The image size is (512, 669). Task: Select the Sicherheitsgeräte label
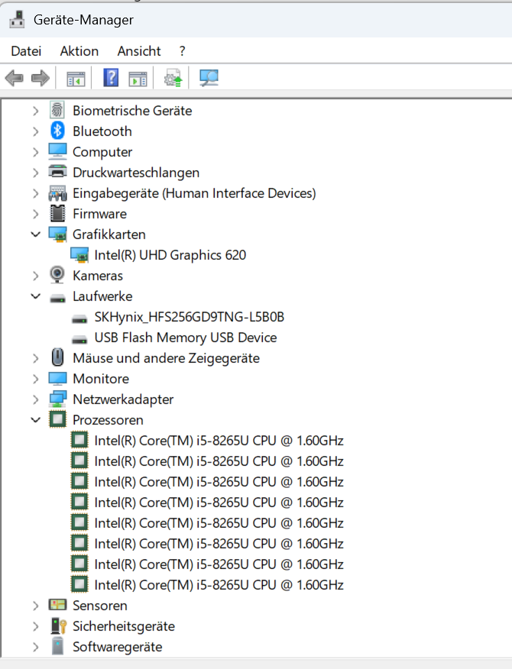(x=123, y=626)
